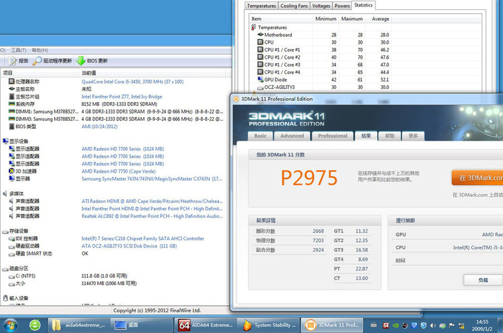
Task: Click the orange 在 3DMark.com button
Action: [x=477, y=178]
